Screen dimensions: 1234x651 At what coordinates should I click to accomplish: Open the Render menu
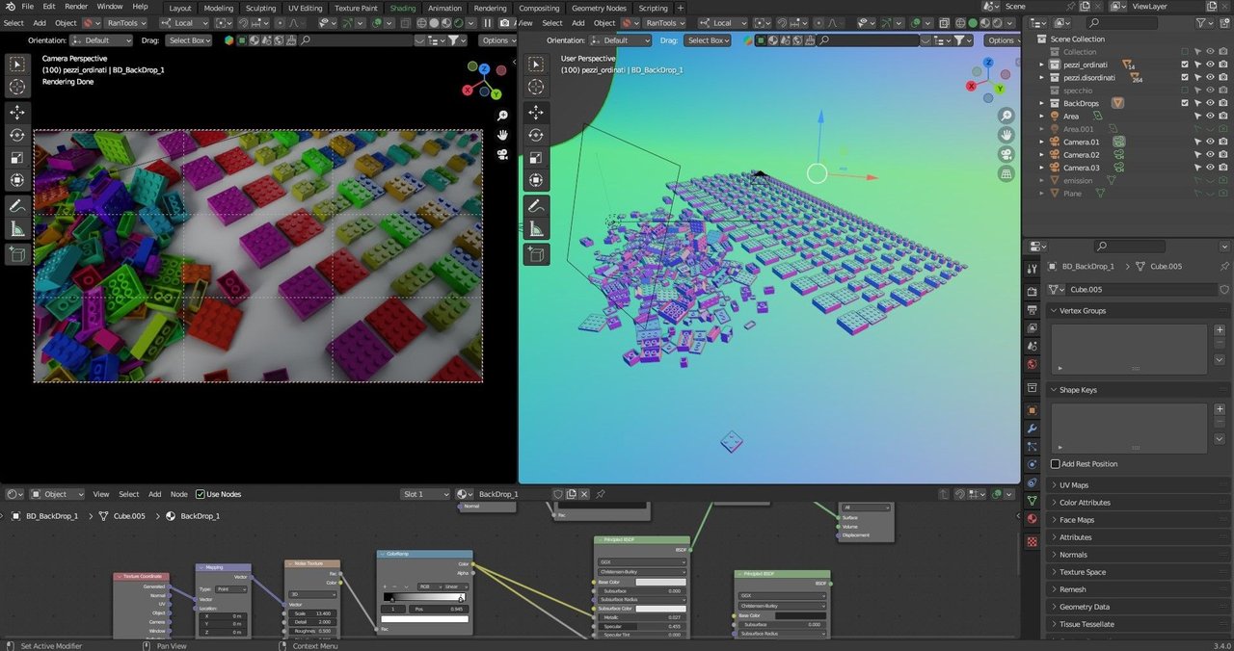[x=76, y=7]
